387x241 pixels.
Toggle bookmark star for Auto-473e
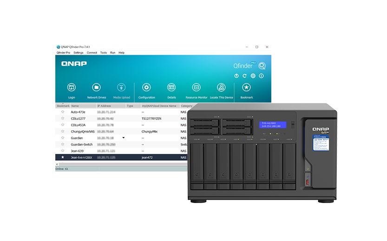63,112
